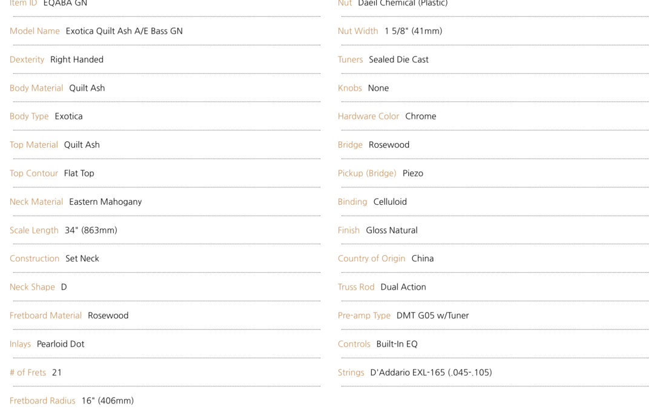This screenshot has height=409, width=654.
Task: Click the Scale Length label
Action: [34, 230]
